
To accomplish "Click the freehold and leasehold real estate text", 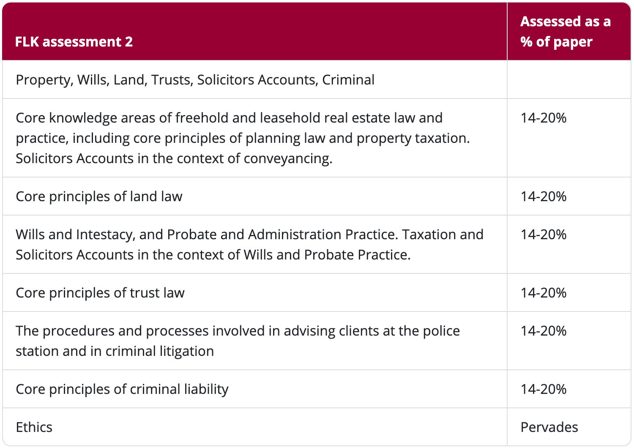I will tap(229, 118).
